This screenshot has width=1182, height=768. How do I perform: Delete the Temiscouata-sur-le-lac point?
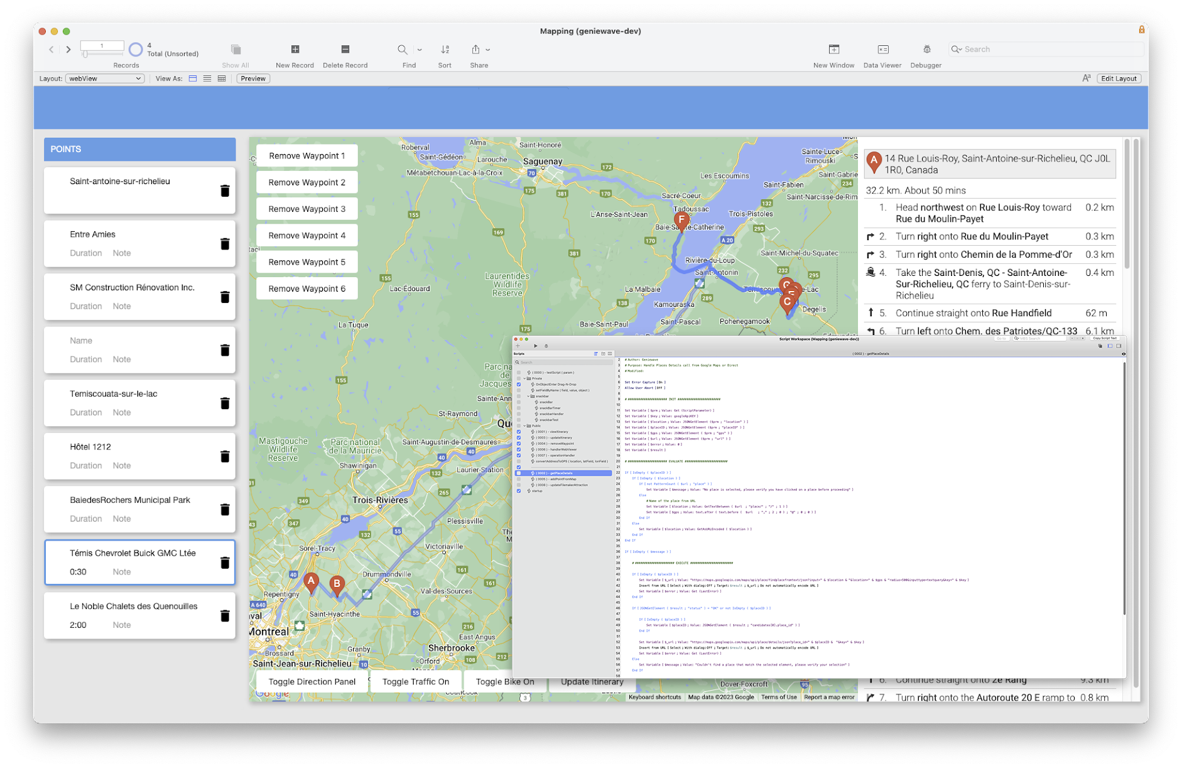(225, 403)
